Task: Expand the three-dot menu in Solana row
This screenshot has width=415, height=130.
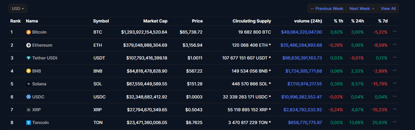Action: click(x=395, y=83)
